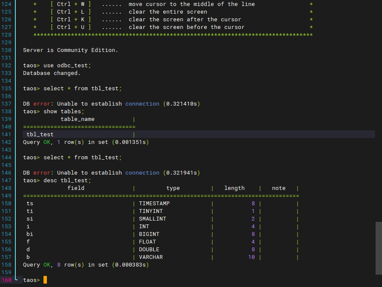Click the length value 10
Screen dimensions: 382x287
pos(252,257)
